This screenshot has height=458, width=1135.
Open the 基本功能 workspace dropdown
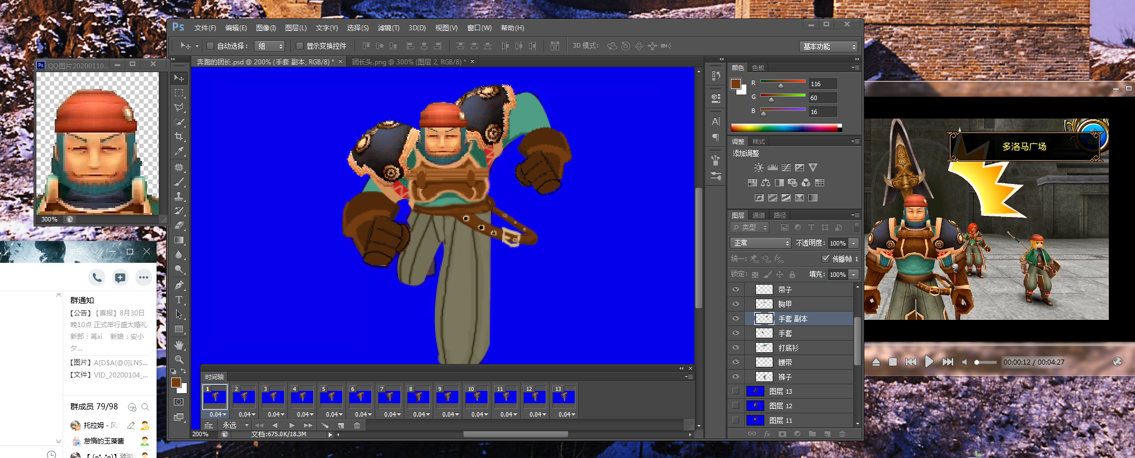click(829, 46)
